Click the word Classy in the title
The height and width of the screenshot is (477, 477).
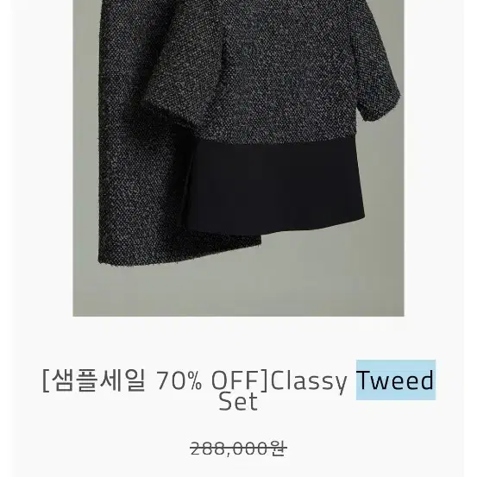point(309,382)
